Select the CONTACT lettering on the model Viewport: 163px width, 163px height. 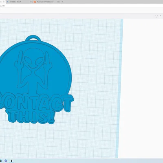[x=37, y=102]
